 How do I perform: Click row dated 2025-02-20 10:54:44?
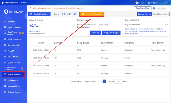pyautogui.click(x=99, y=50)
